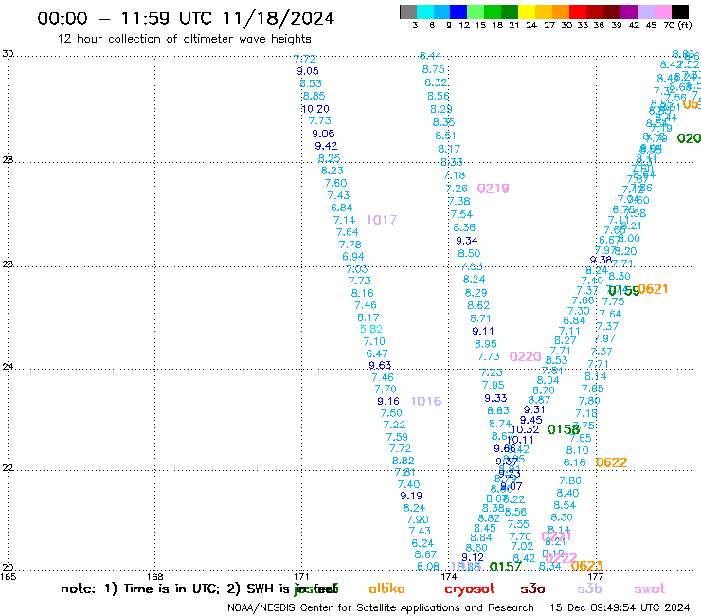Click the pink 70 ft legend swatch
The height and width of the screenshot is (616, 701).
point(663,11)
